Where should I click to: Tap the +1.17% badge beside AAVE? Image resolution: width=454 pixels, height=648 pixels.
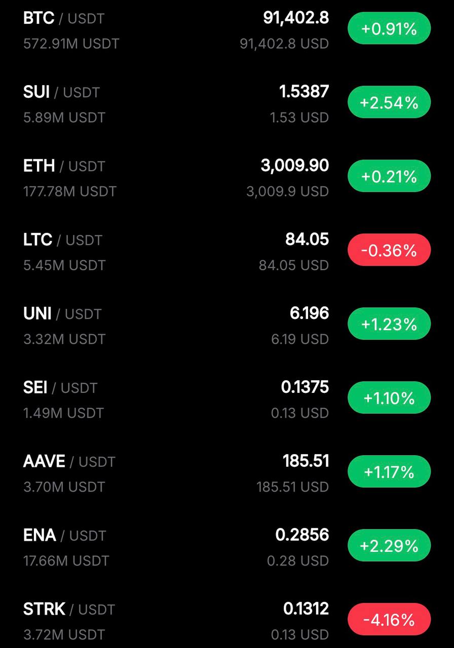pyautogui.click(x=389, y=472)
